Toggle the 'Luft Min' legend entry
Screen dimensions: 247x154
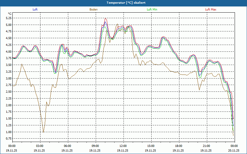[152, 10]
